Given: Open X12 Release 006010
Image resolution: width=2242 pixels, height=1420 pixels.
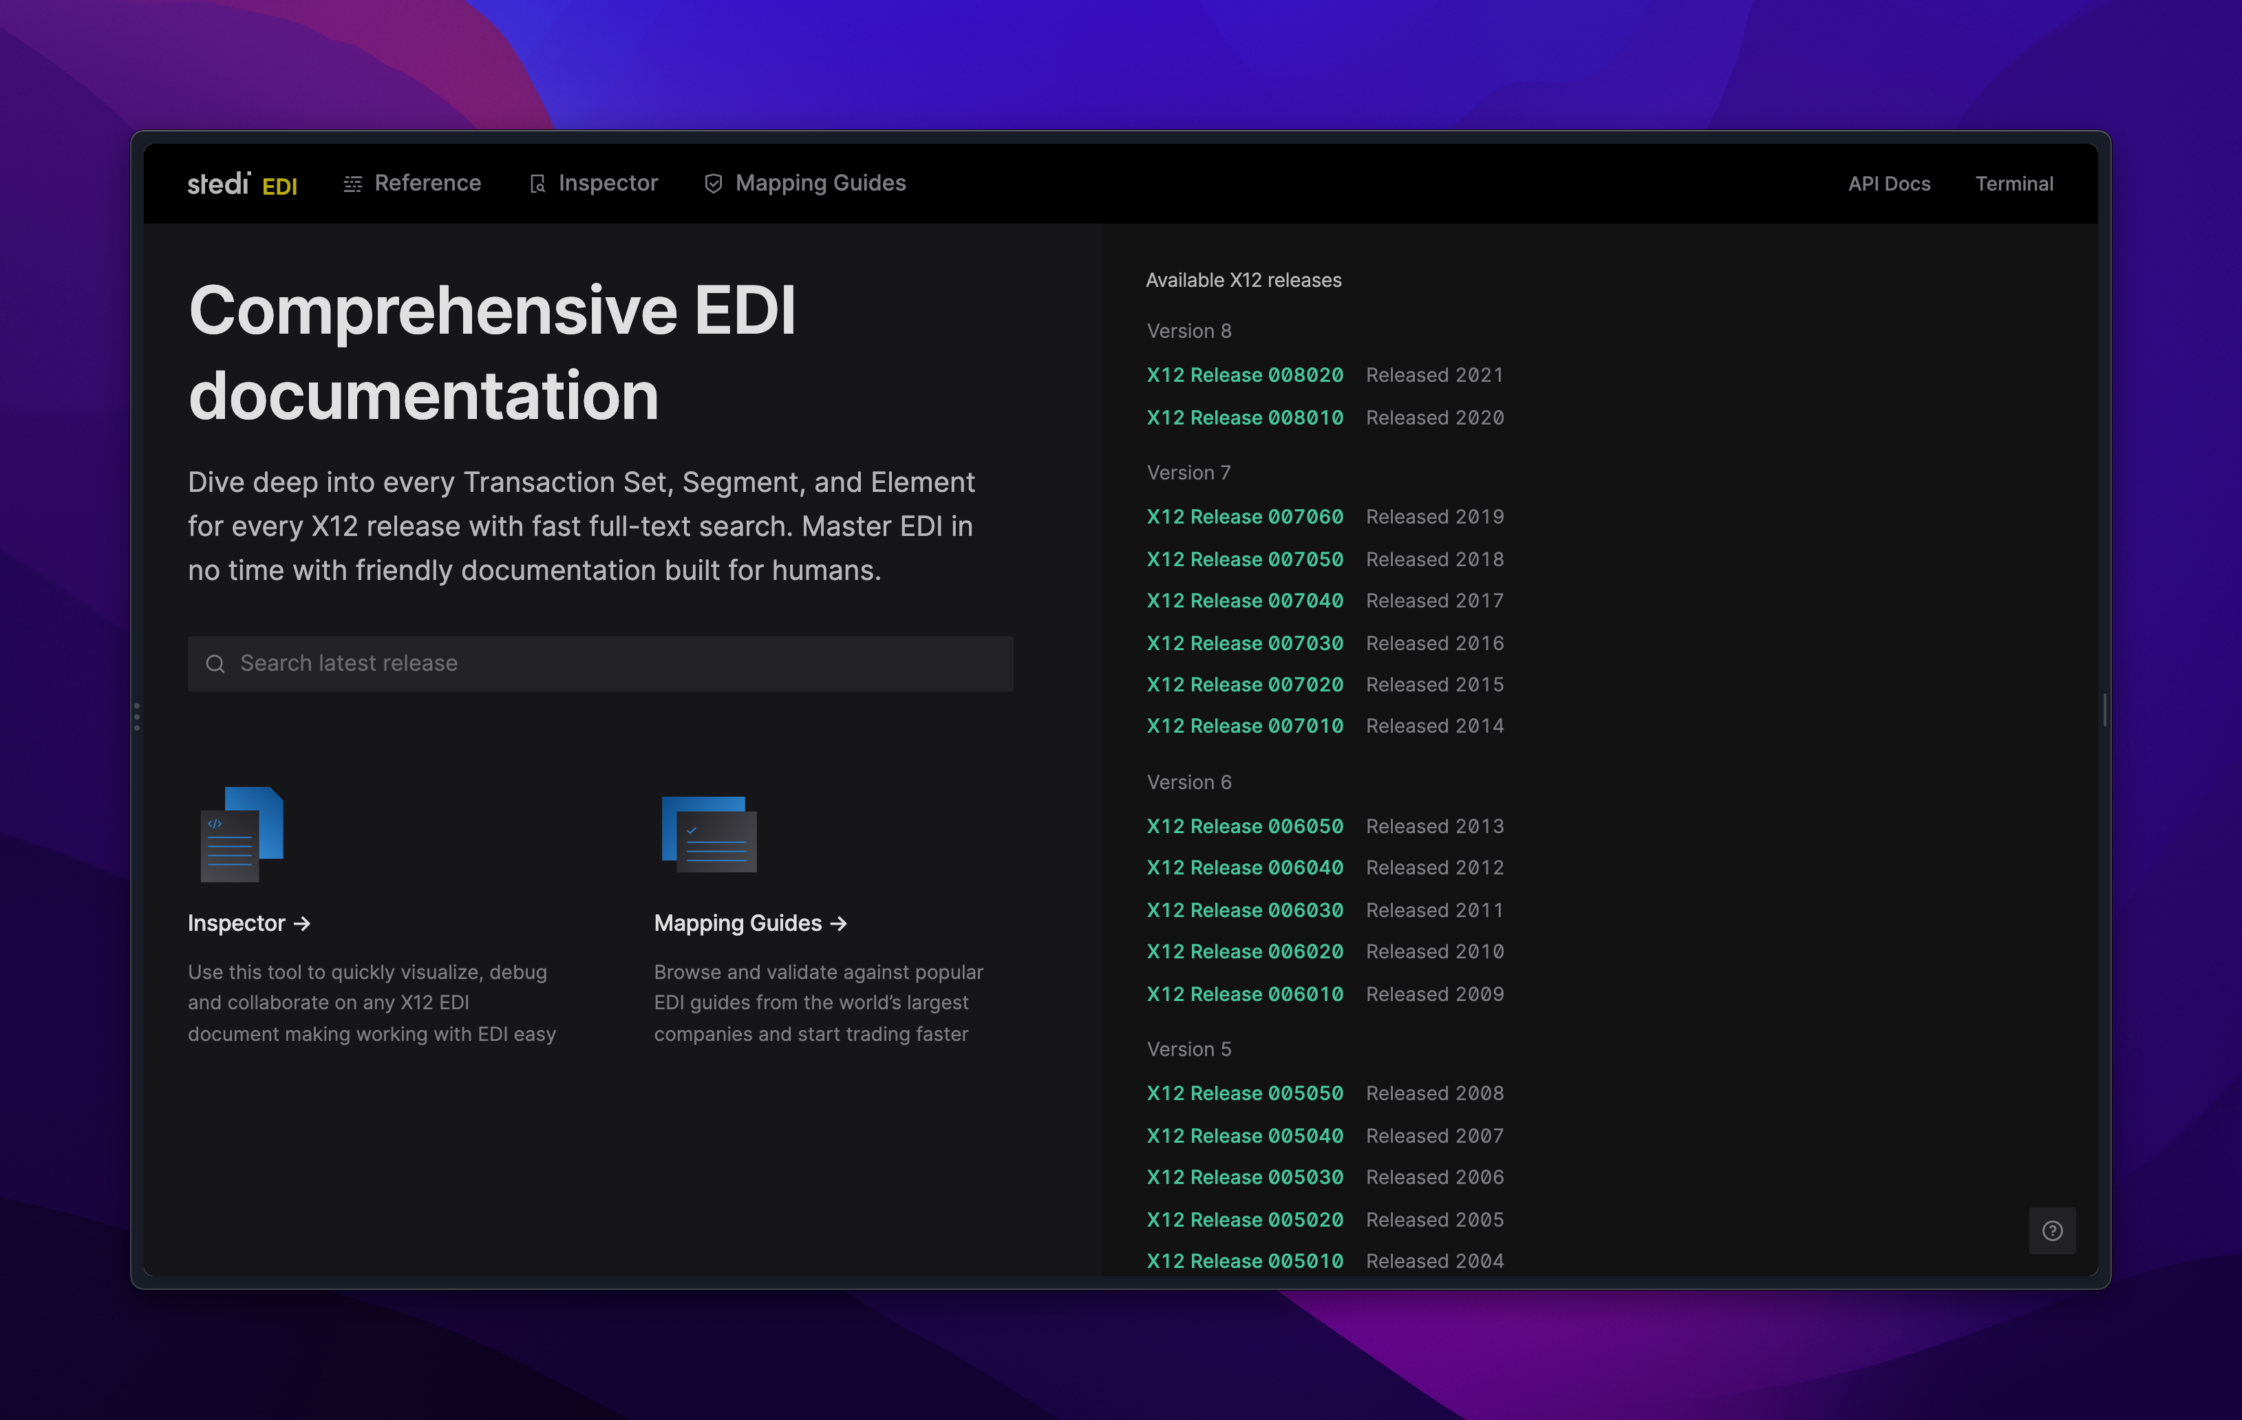Looking at the screenshot, I should pyautogui.click(x=1245, y=994).
